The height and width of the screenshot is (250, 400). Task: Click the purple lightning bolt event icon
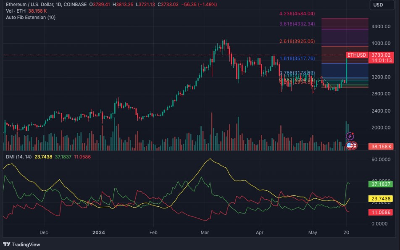pyautogui.click(x=350, y=136)
